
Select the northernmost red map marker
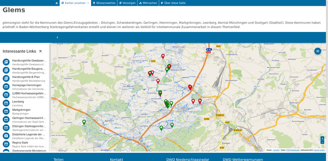[163, 56]
